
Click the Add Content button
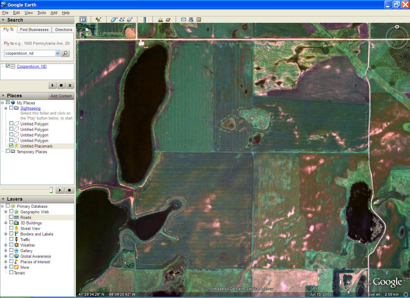[61, 96]
